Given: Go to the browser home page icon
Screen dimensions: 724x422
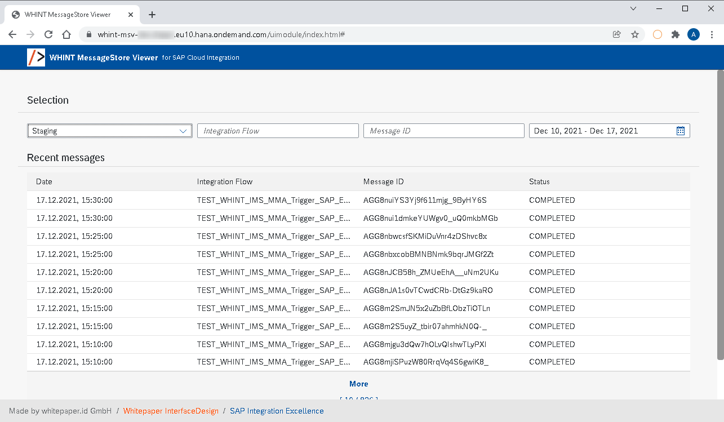Looking at the screenshot, I should [x=66, y=34].
